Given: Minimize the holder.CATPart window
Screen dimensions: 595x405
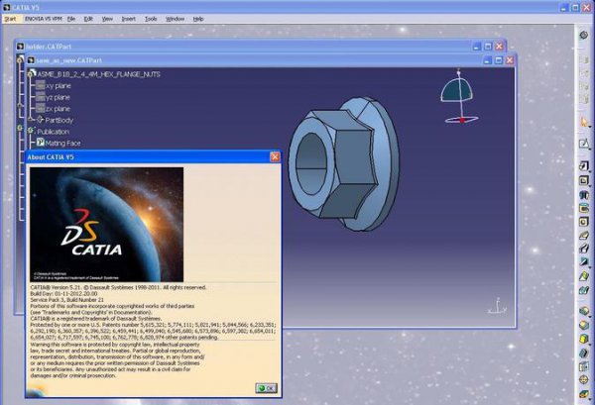Looking at the screenshot, I should click(x=477, y=47).
